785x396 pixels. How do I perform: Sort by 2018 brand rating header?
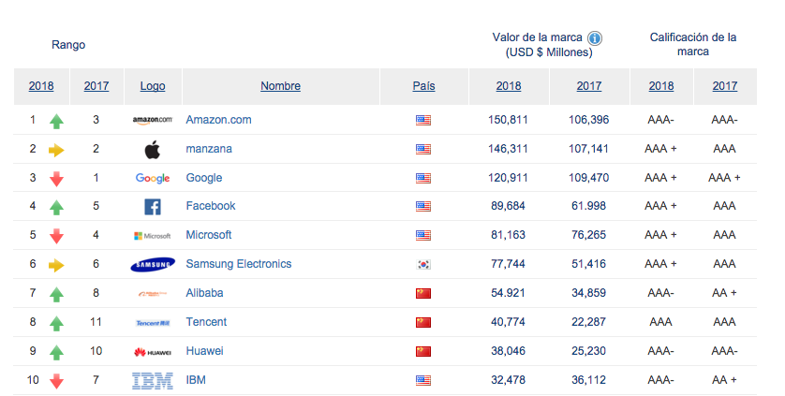(661, 86)
